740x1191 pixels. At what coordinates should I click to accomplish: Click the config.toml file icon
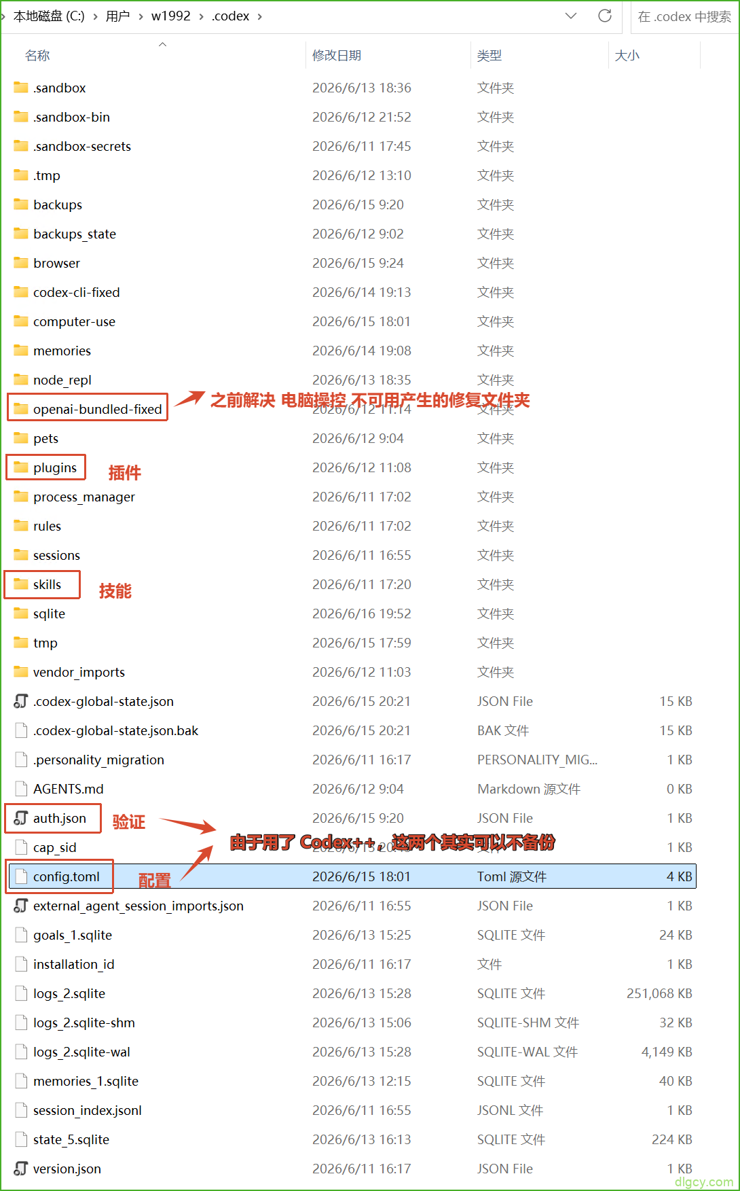[21, 876]
